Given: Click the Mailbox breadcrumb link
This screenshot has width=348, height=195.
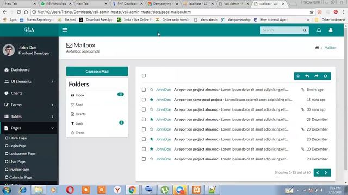Looking at the screenshot, I should 330,48.
